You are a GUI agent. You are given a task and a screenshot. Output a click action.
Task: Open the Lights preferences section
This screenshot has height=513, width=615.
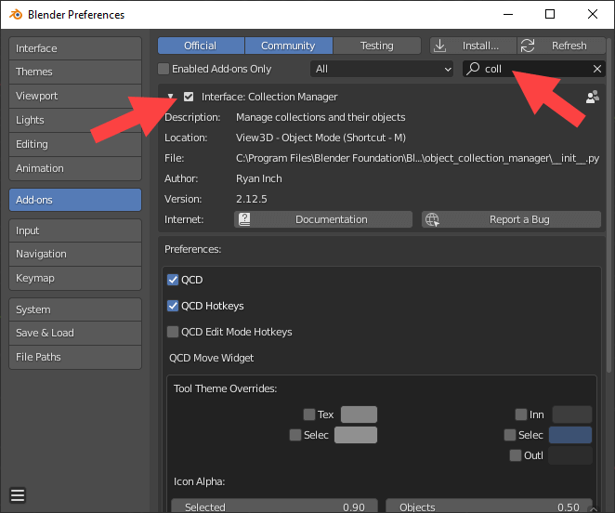75,120
